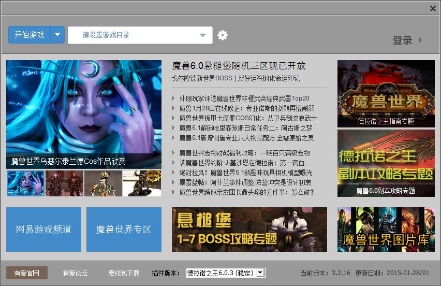Viewport: 441px width, 286px height.
Task: Click the 当前版本: 3.2.16 status text
Action: tap(326, 273)
